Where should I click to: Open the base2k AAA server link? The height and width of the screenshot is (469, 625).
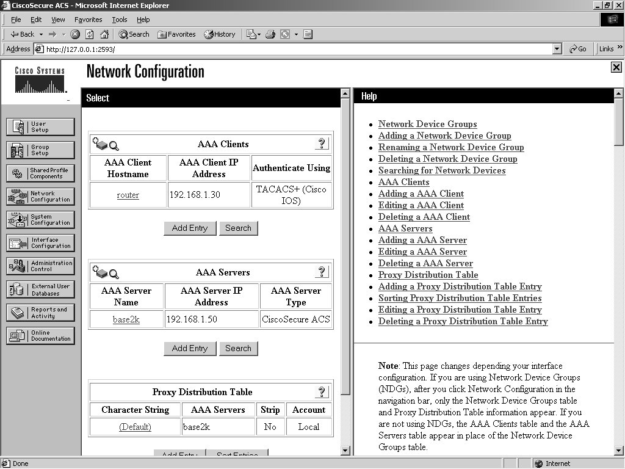point(126,319)
